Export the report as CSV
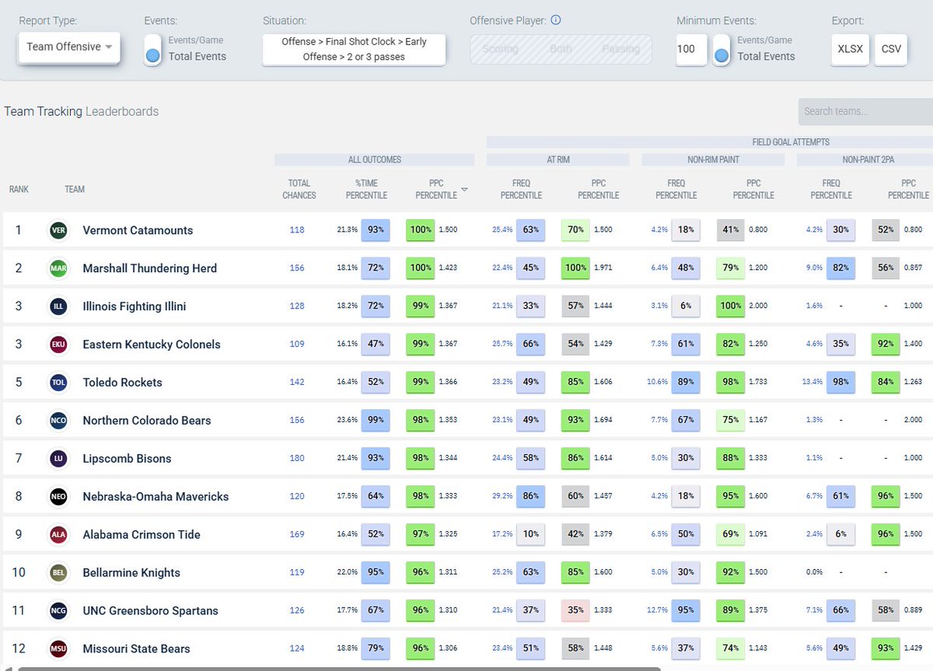The width and height of the screenshot is (933, 671). pyautogui.click(x=891, y=49)
